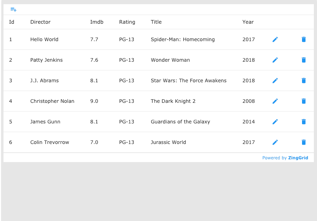
Task: Select the Rating column header
Action: point(127,22)
